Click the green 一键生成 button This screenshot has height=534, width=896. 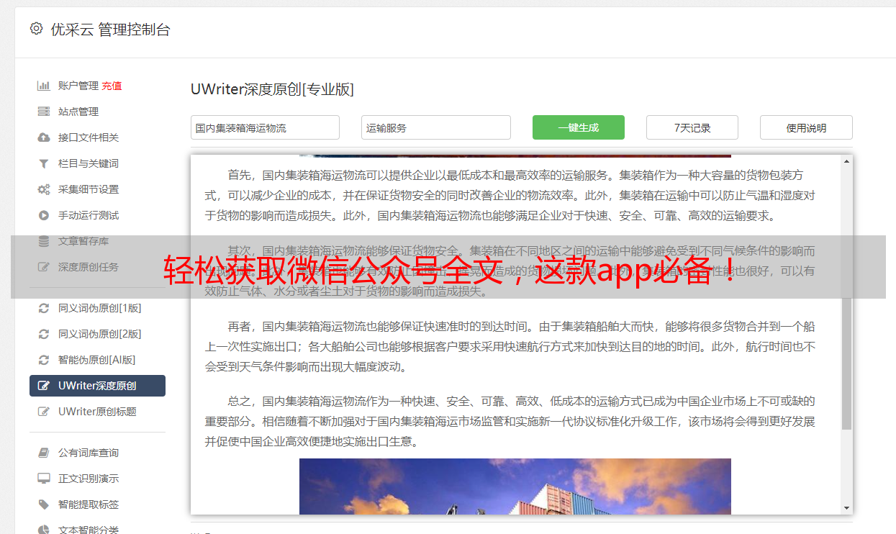coord(579,127)
